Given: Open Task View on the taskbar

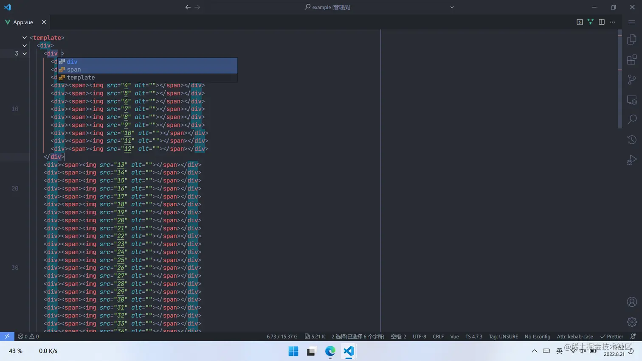Looking at the screenshot, I should [x=311, y=351].
